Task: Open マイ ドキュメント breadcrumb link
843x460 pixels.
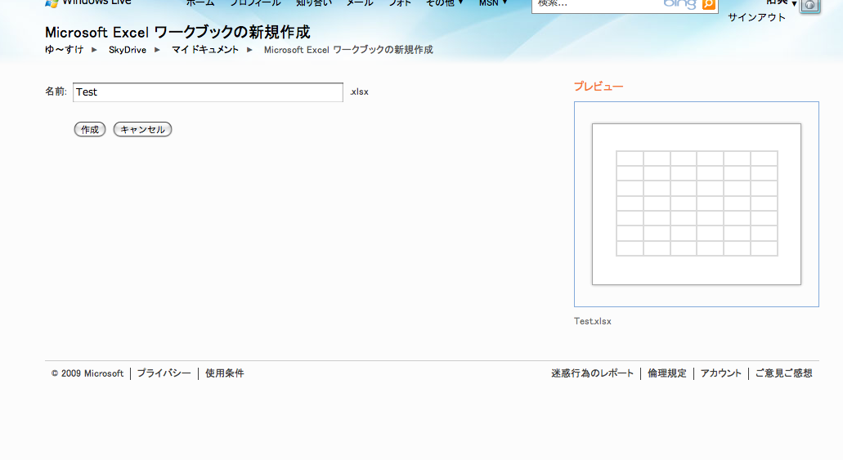Action: [x=205, y=50]
